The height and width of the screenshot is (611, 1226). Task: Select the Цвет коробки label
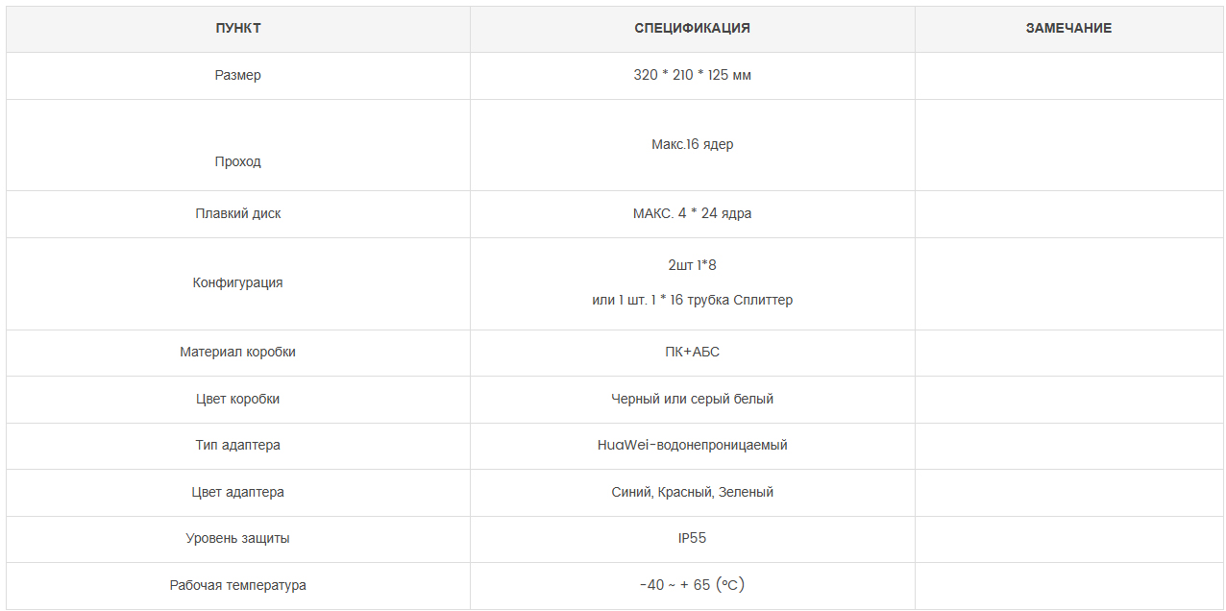pyautogui.click(x=237, y=399)
